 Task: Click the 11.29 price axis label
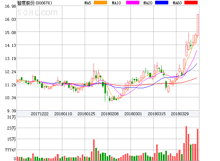pos(11,85)
